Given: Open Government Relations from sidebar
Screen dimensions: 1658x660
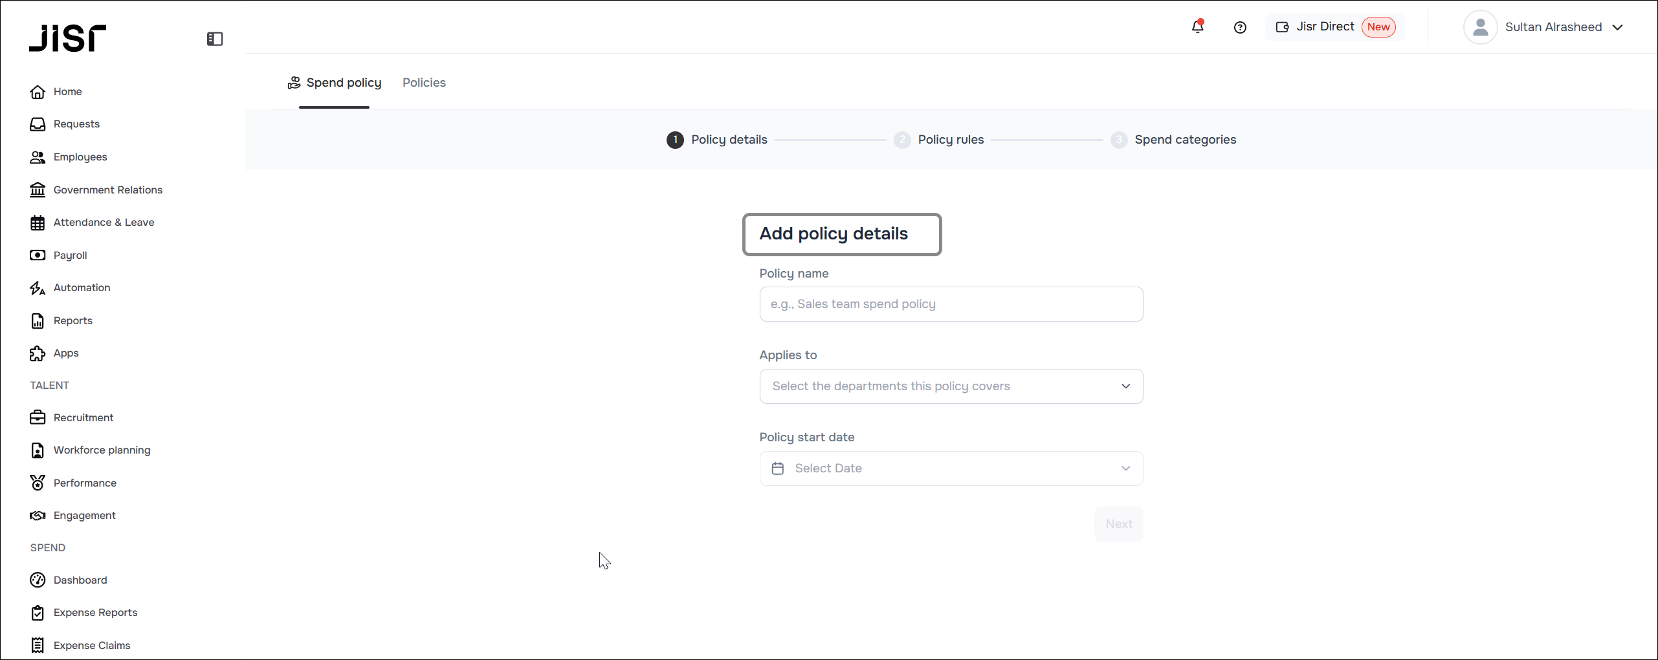Looking at the screenshot, I should (107, 190).
